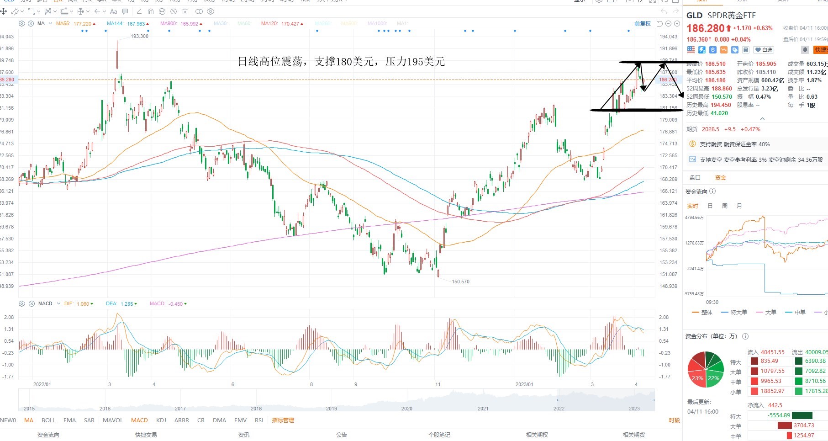Click the blue lightning Level 2 icon

701,49
